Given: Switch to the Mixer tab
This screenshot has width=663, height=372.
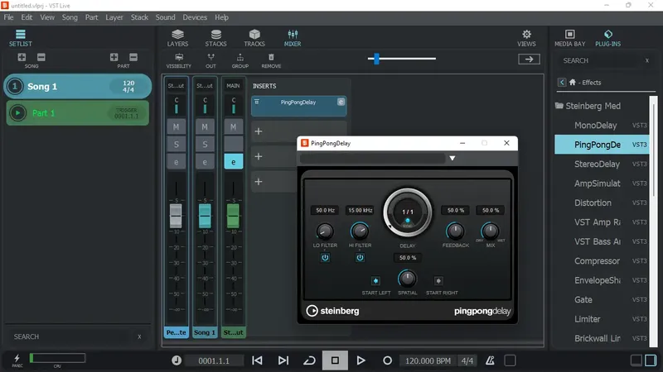Looking at the screenshot, I should pyautogui.click(x=293, y=38).
